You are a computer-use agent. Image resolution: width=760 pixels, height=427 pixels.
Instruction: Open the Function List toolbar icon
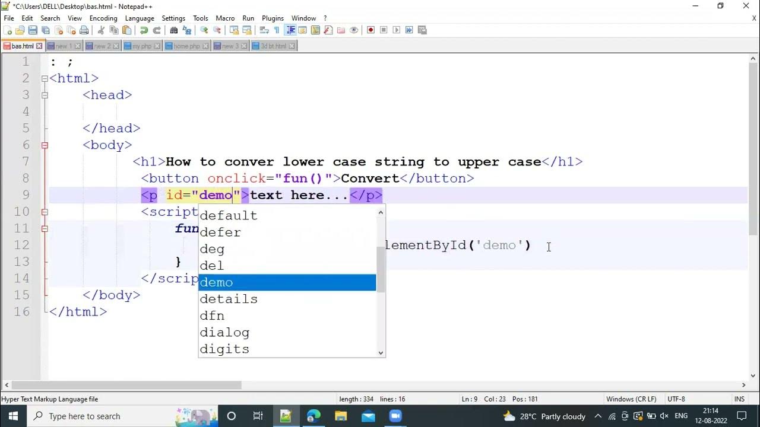tap(328, 30)
